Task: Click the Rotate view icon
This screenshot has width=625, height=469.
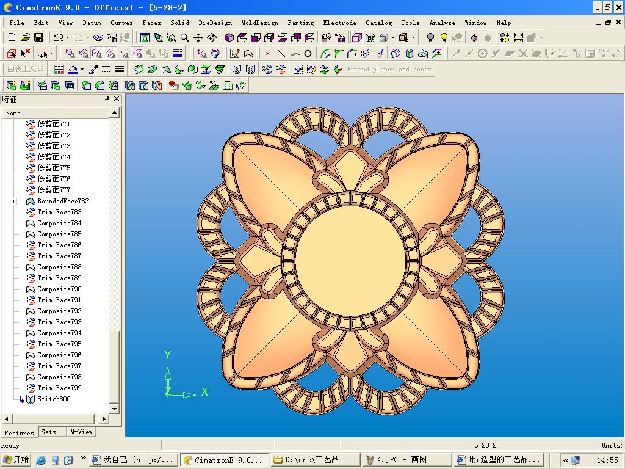Action: tap(212, 38)
